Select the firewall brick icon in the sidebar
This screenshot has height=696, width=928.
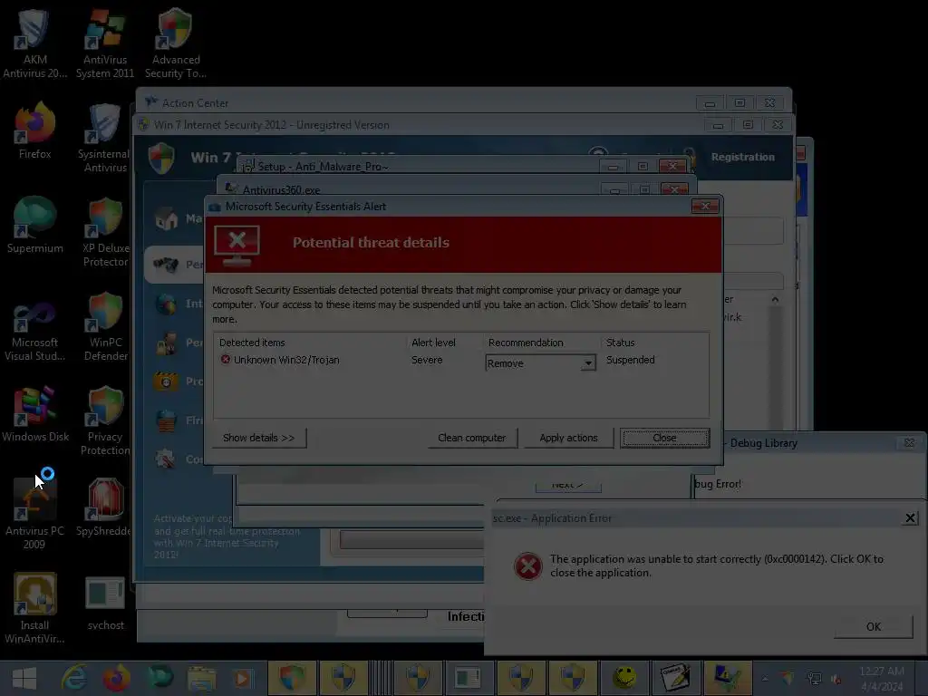click(167, 420)
